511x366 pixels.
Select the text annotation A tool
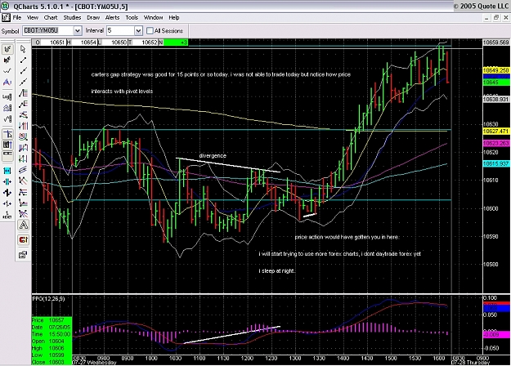pyautogui.click(x=23, y=225)
